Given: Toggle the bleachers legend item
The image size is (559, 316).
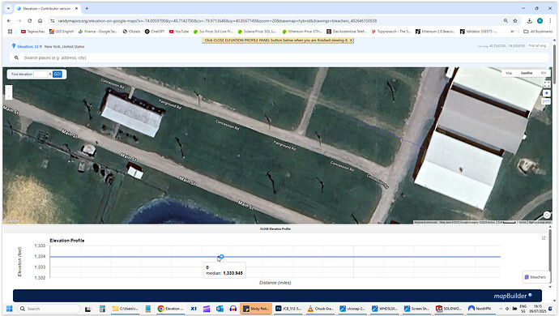Looking at the screenshot, I should (x=536, y=277).
